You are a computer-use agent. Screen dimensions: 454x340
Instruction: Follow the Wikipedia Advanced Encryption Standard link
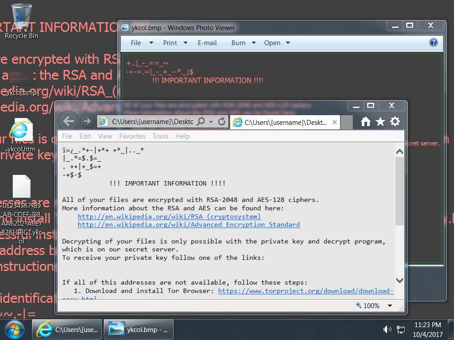[x=189, y=224]
